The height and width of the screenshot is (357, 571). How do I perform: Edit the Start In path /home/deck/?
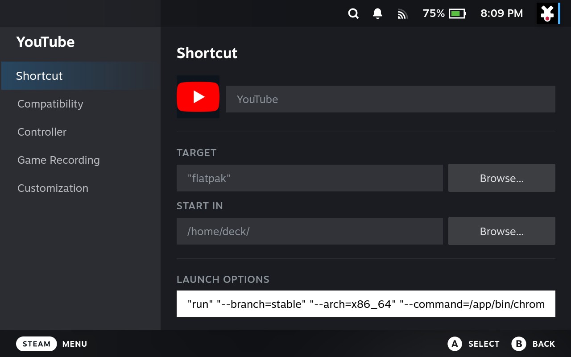click(x=310, y=231)
